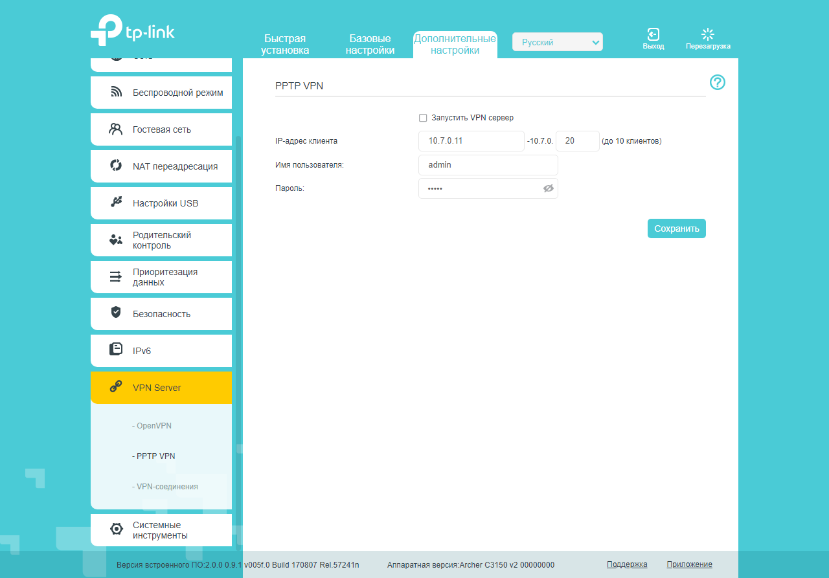Switch to Быстрая установка tab

pos(285,44)
